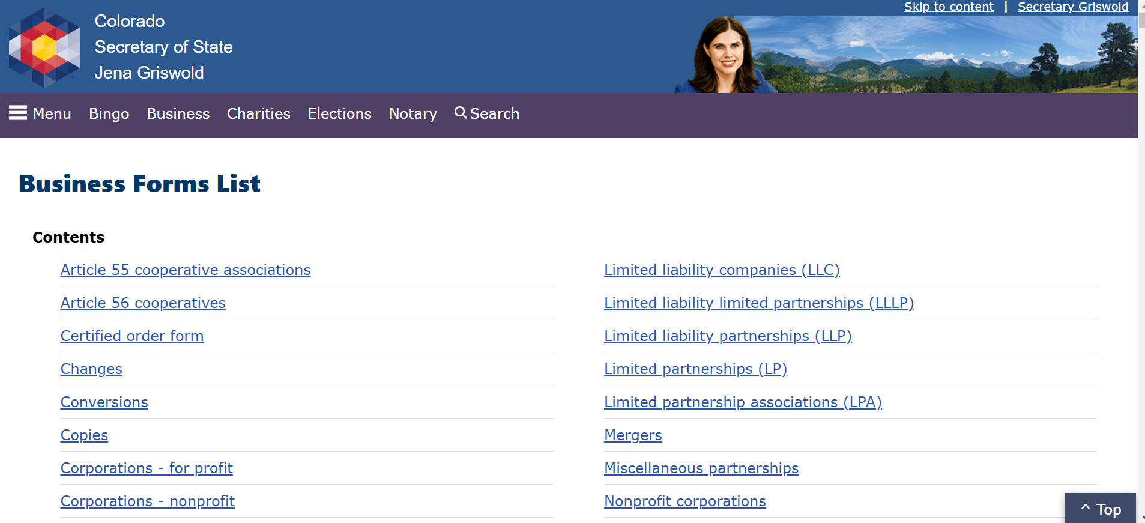
Task: Jump to Certified order form section
Action: (x=132, y=336)
